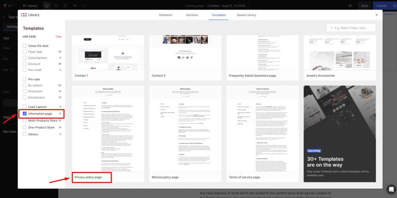This screenshot has height=198, width=397.
Task: Switch to the Elements tab
Action: coord(166,15)
